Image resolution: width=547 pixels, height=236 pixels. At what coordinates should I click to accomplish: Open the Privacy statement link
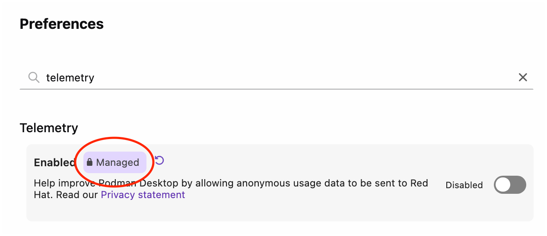pos(143,195)
